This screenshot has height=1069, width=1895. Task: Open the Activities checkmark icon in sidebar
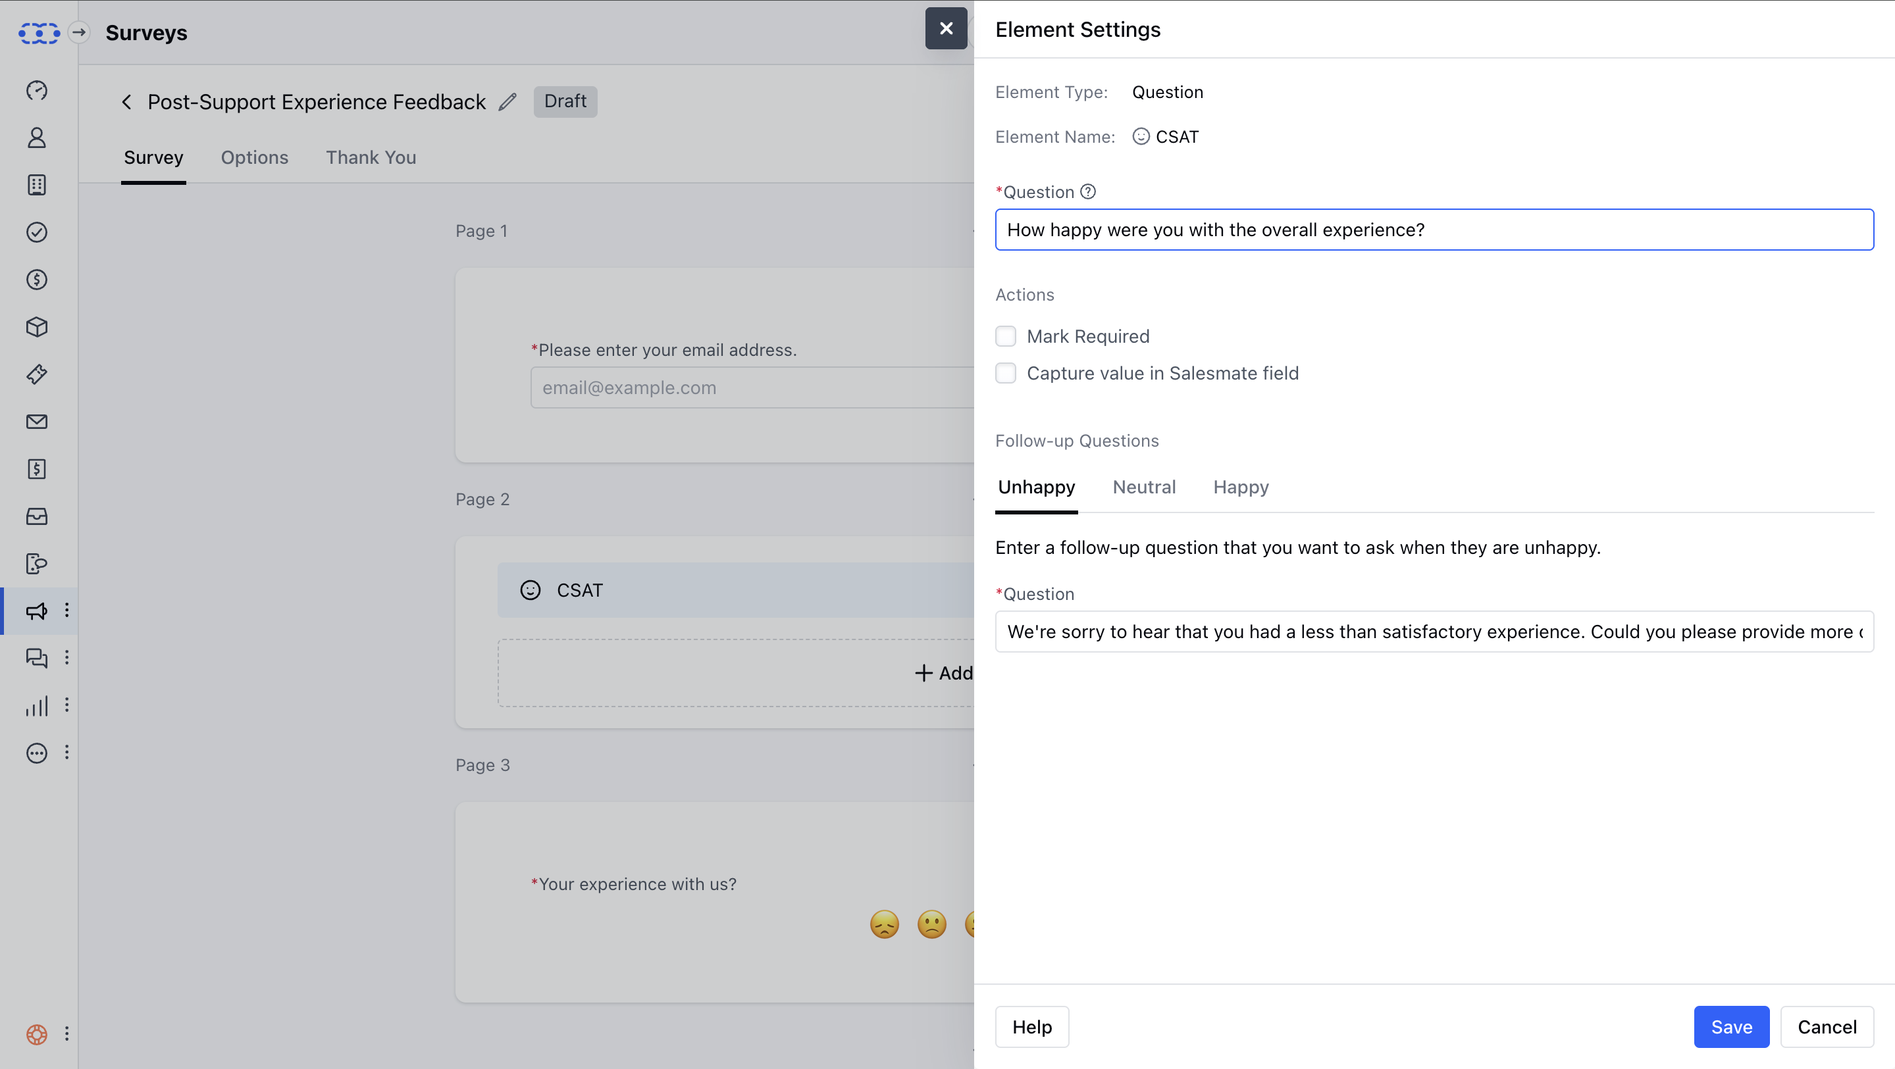pos(37,232)
